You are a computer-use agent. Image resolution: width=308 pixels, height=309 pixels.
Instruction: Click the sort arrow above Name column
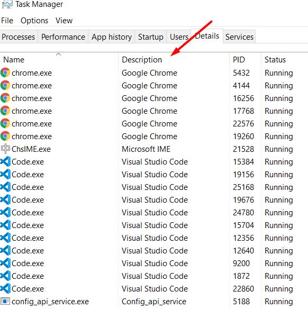click(x=59, y=54)
